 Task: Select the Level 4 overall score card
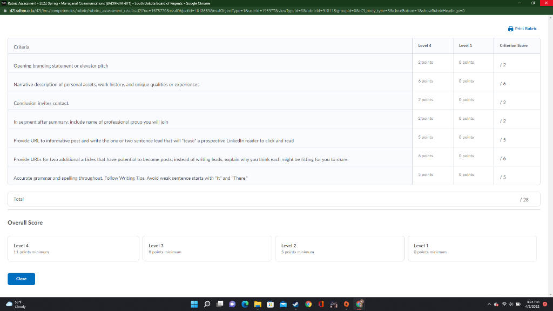[x=73, y=248]
